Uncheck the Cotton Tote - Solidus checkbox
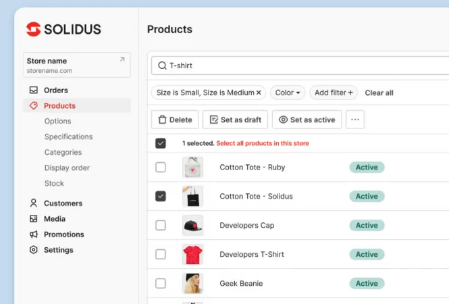The width and height of the screenshot is (449, 304). pos(161,196)
